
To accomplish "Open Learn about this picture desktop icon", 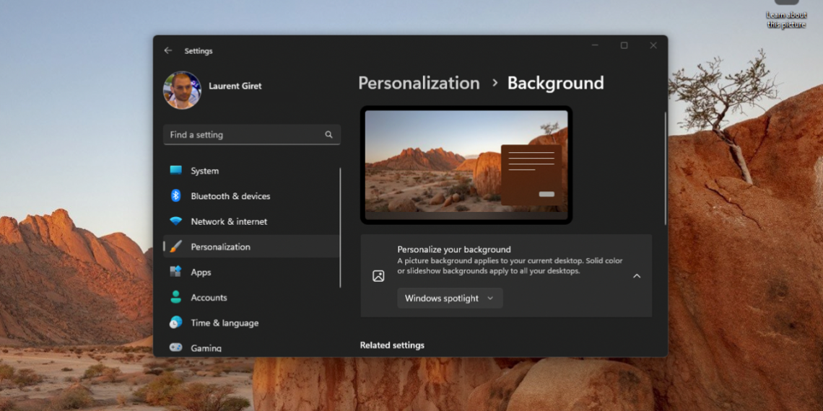I will (x=786, y=14).
